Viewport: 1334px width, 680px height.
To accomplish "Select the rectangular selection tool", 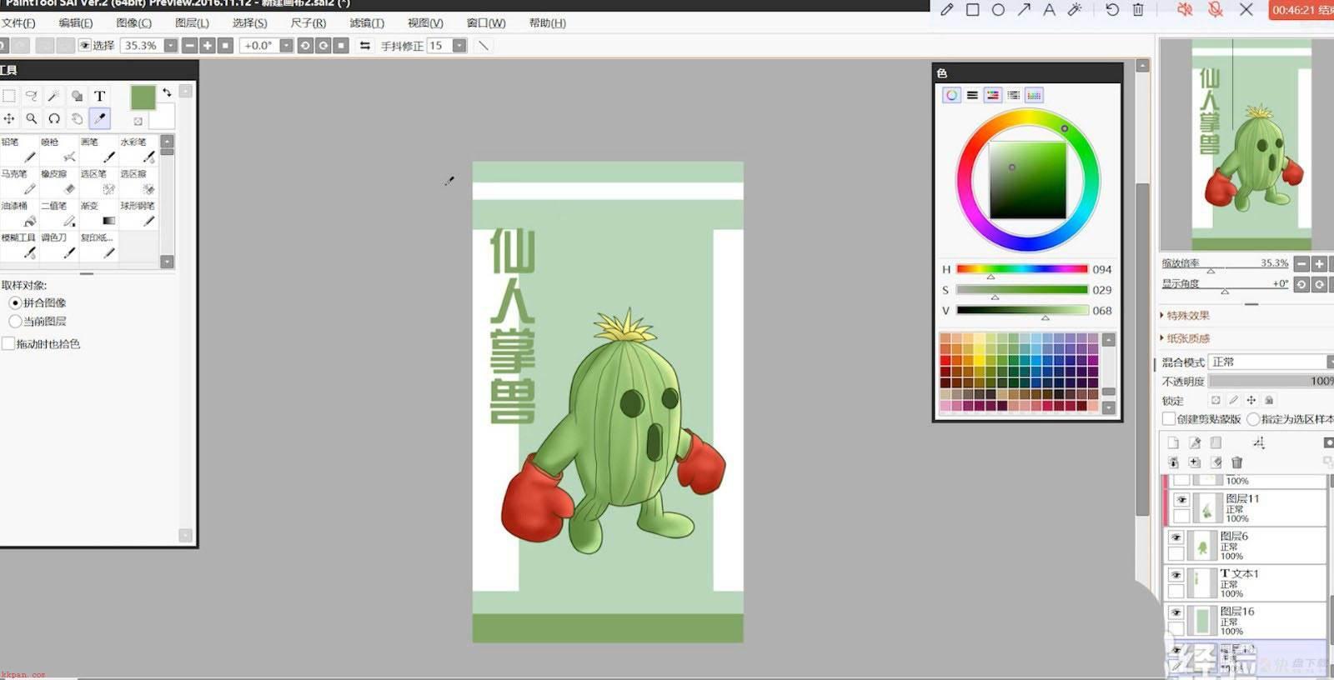I will coord(8,96).
